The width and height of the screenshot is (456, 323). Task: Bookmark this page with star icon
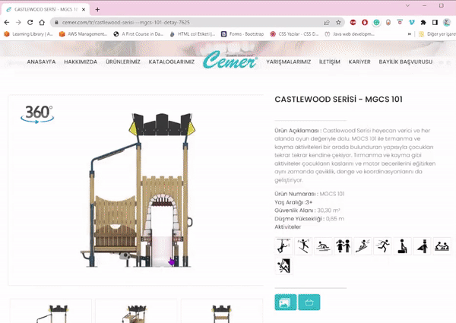[338, 22]
